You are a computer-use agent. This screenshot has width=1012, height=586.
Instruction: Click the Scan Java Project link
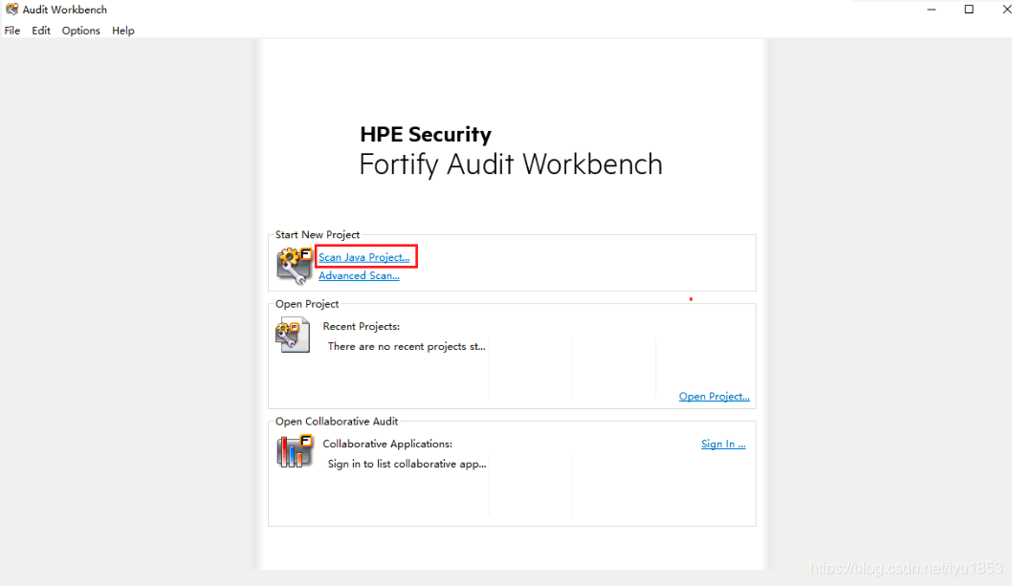click(x=364, y=257)
